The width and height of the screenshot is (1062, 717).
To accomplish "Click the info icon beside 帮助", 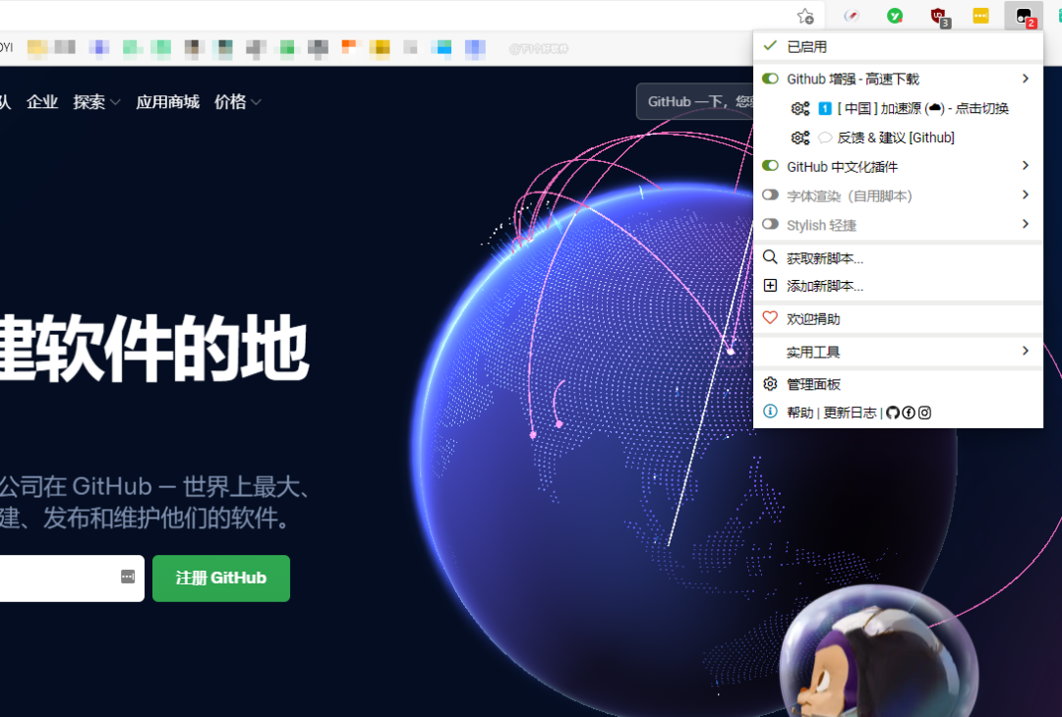I will pos(770,412).
